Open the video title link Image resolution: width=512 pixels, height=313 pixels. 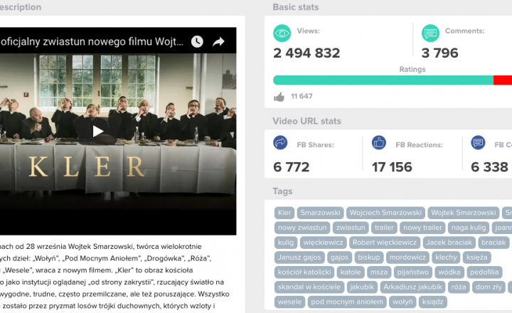[x=92, y=42]
